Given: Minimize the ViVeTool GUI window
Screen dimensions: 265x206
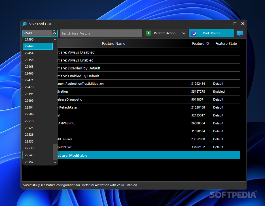Looking at the screenshot, I should tap(227, 24).
